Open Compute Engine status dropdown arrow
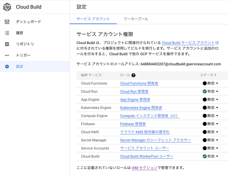This screenshot has width=228, height=177. point(217,116)
